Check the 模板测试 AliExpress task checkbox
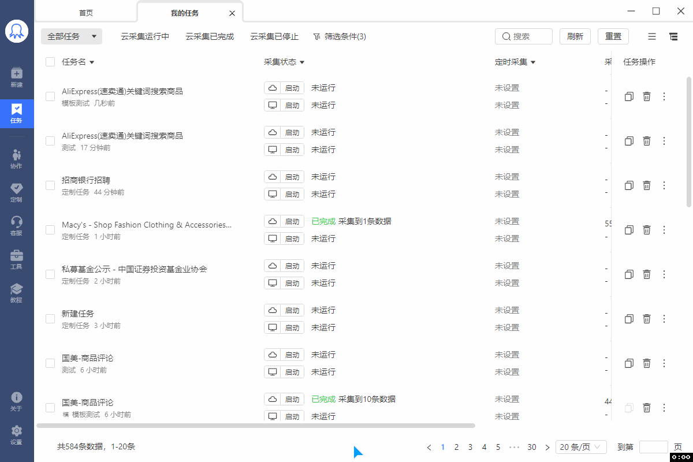Viewport: 693px width, 462px height. click(x=50, y=96)
